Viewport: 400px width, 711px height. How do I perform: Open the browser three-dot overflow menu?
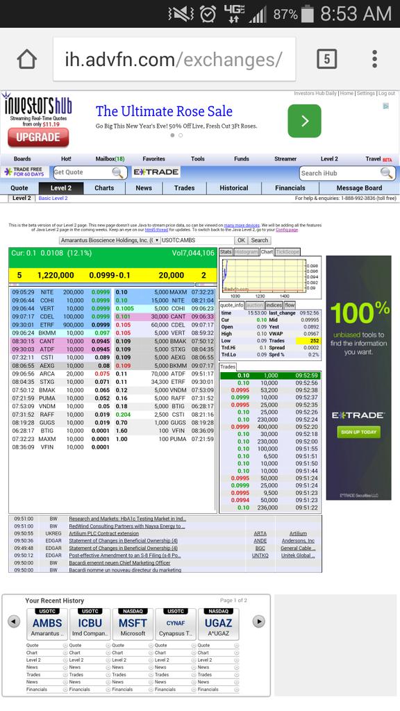[374, 59]
